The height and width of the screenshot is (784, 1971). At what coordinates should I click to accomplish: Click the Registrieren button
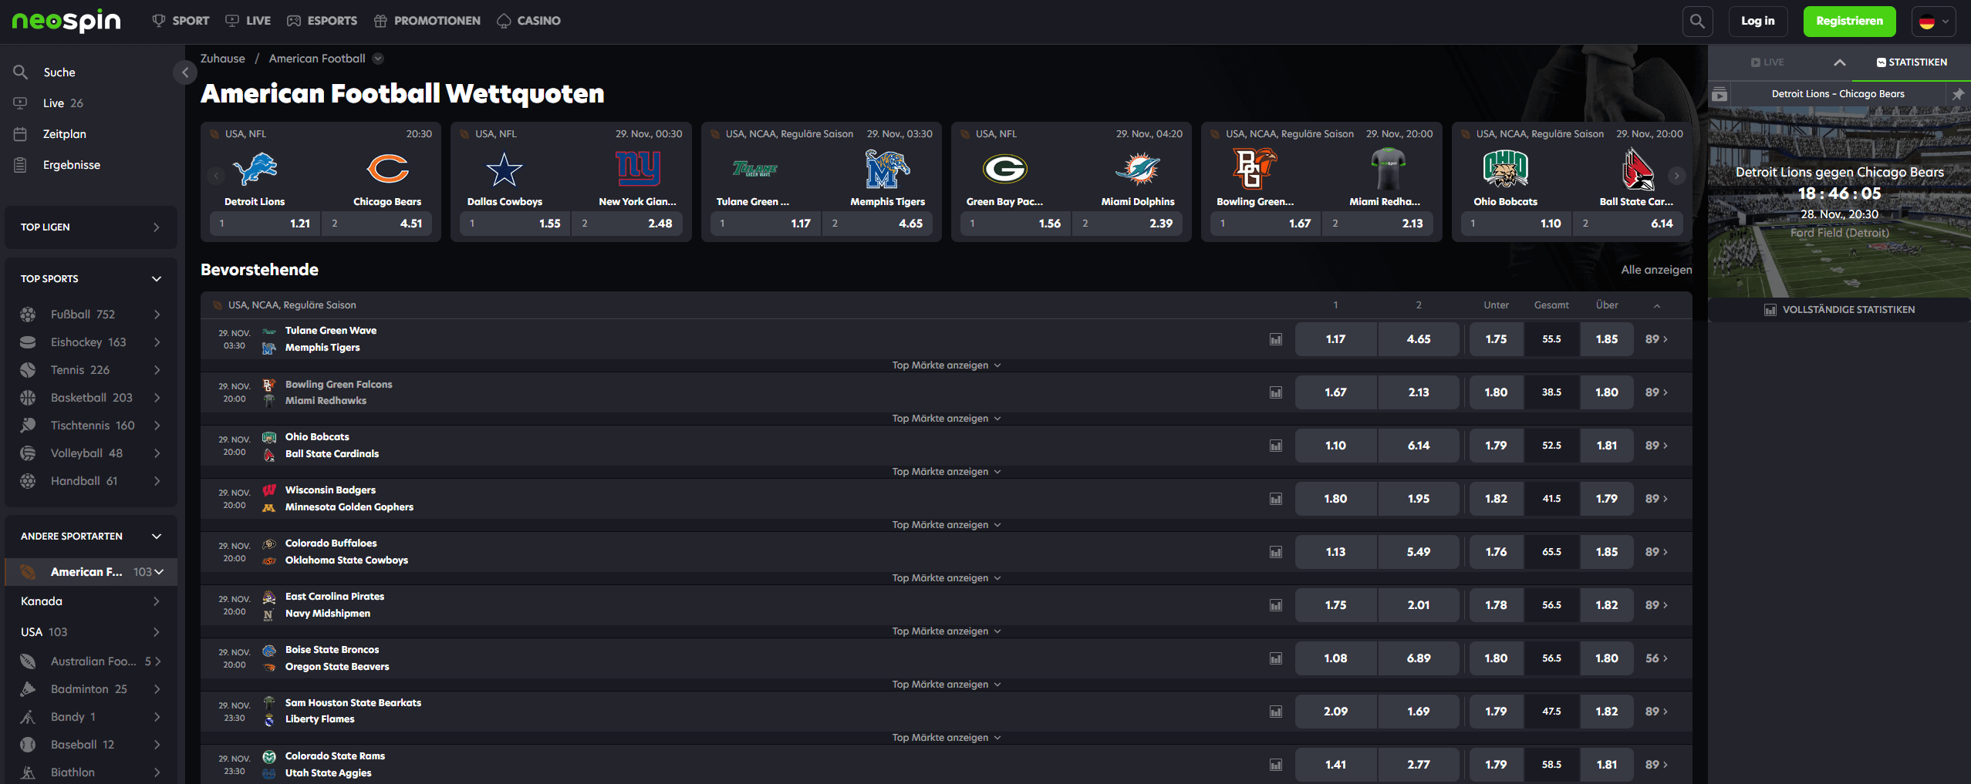pyautogui.click(x=1849, y=22)
